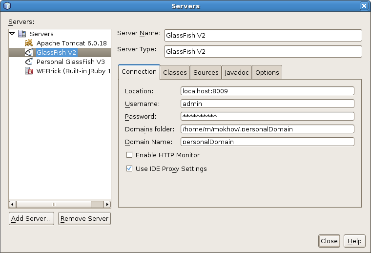Click the GlassFish V2 fish icon

click(x=29, y=53)
